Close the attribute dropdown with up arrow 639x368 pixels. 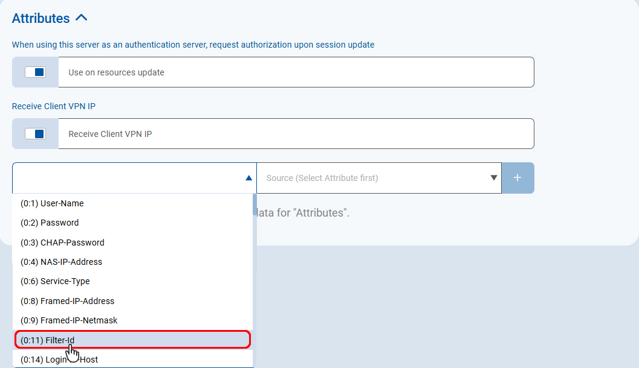[x=248, y=178]
